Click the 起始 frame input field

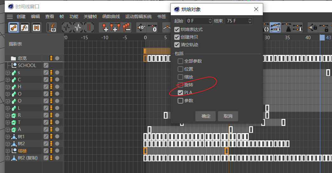196,21
